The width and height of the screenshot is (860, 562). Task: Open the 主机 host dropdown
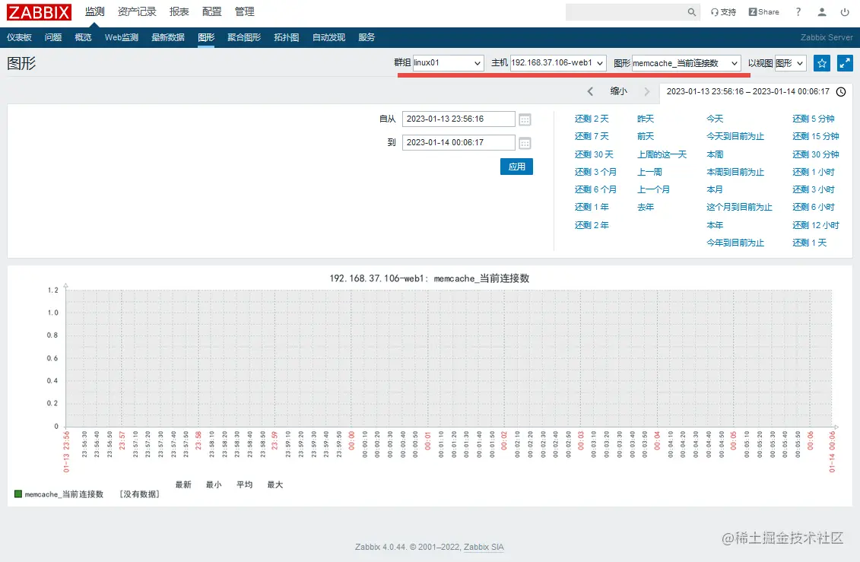558,63
